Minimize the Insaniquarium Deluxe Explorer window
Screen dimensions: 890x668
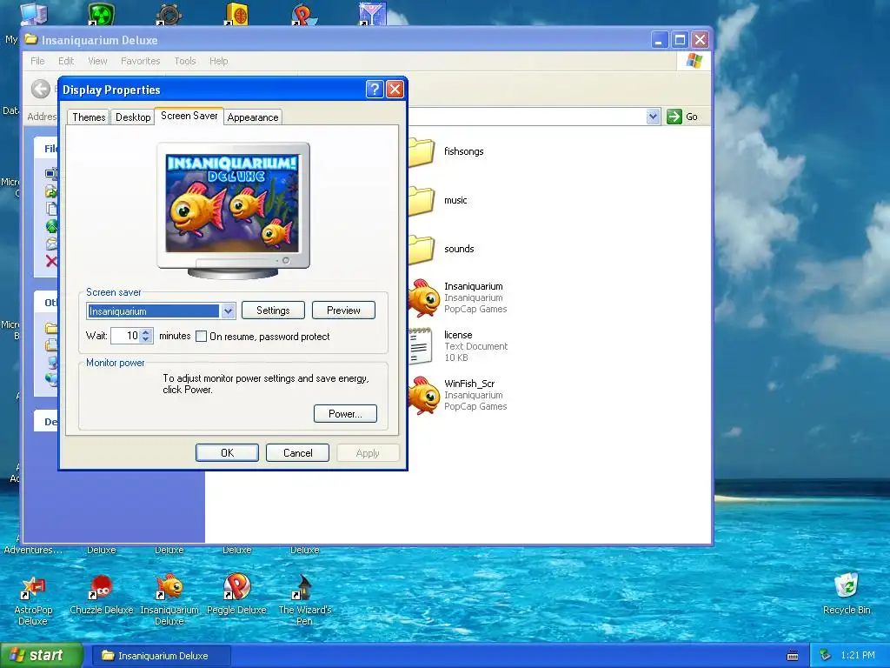pyautogui.click(x=659, y=40)
